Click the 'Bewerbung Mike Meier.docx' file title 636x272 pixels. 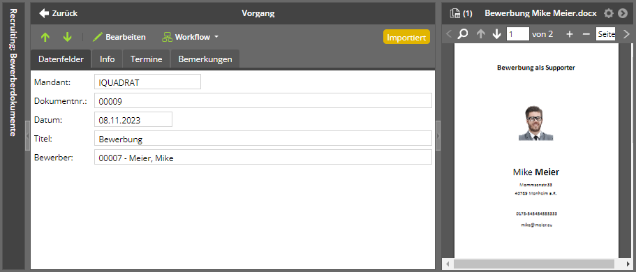tap(540, 13)
